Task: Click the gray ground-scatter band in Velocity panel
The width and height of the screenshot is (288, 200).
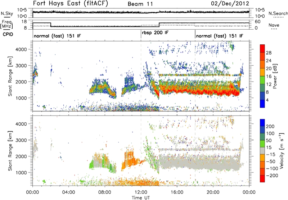Action: (199, 162)
